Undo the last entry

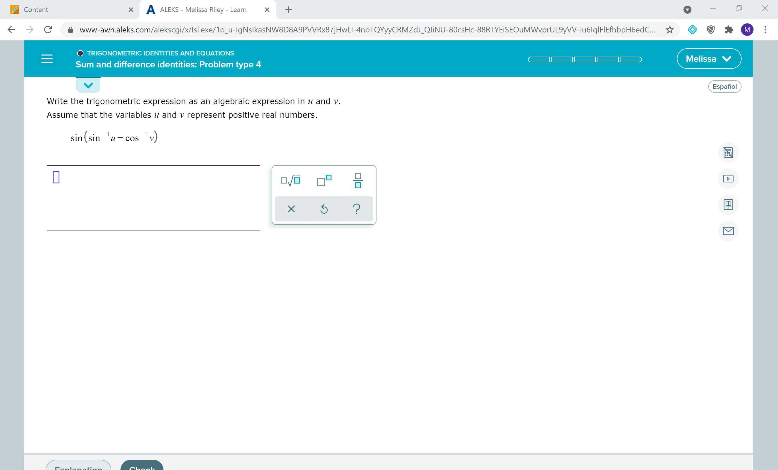coord(324,209)
